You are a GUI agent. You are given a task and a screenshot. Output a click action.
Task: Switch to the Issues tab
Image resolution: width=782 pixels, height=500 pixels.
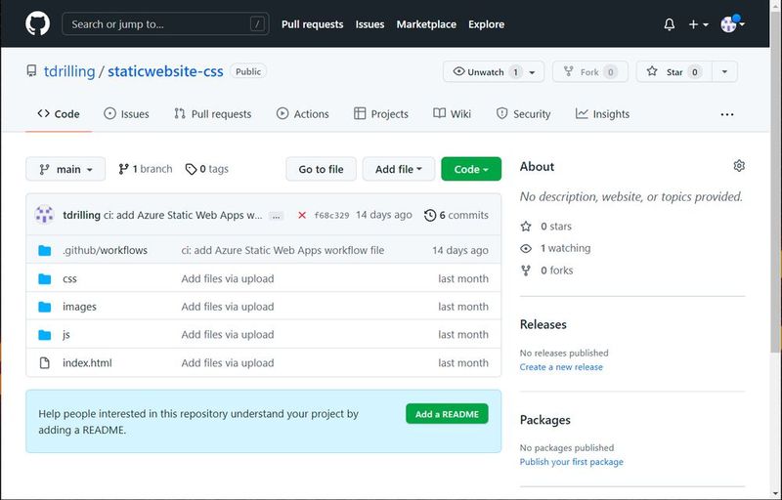[x=126, y=114]
